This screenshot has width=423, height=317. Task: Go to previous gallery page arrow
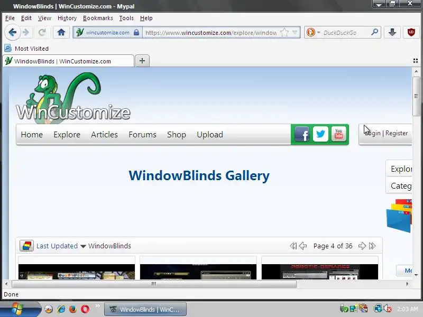tap(303, 246)
